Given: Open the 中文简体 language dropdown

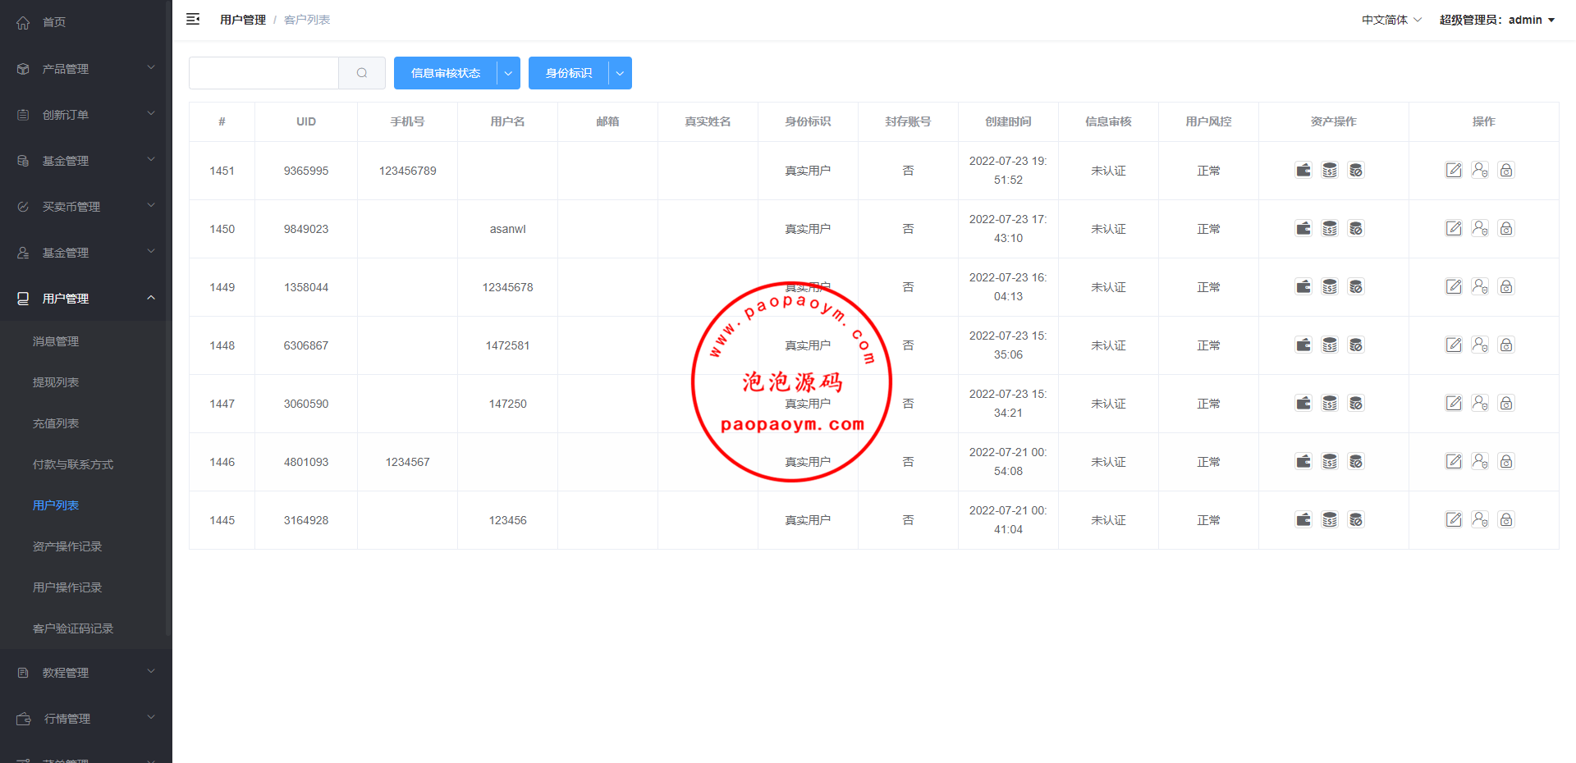Looking at the screenshot, I should (1391, 20).
